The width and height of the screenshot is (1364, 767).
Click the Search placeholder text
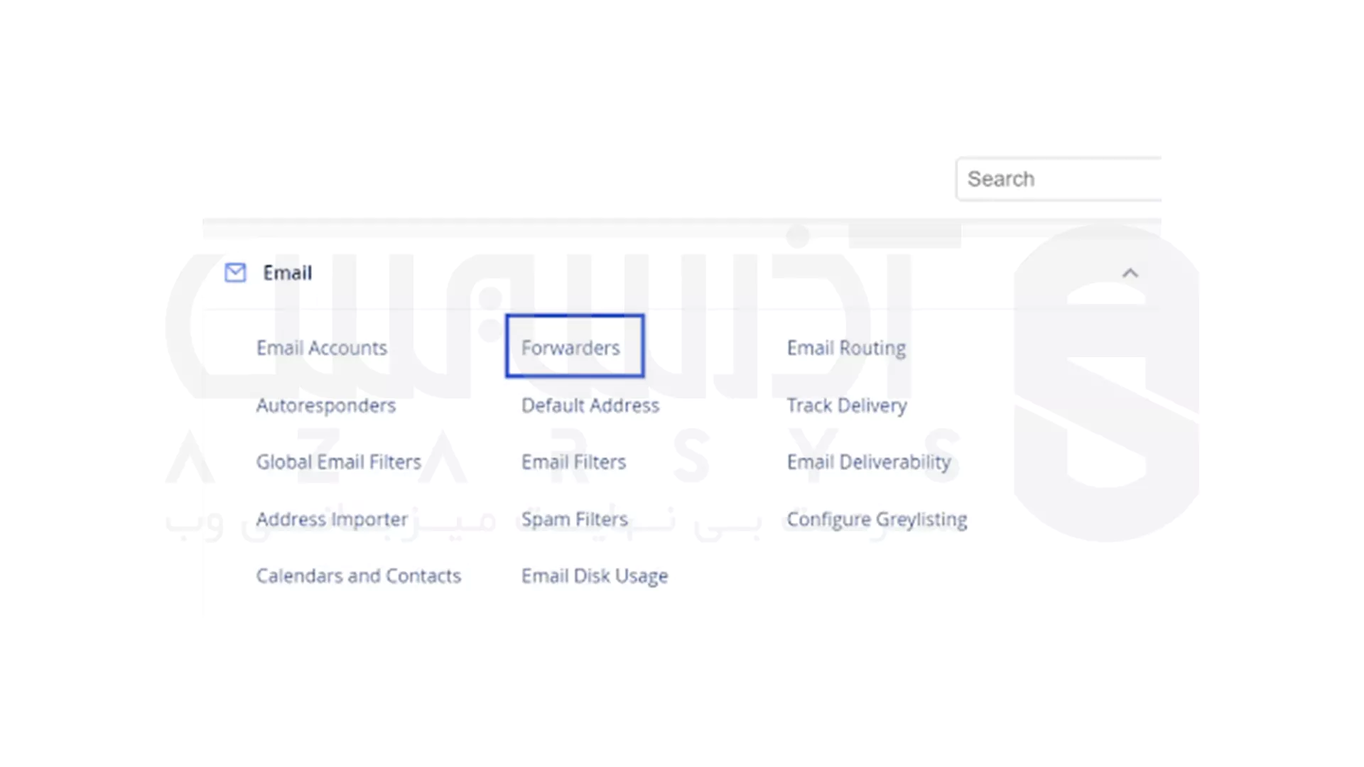pyautogui.click(x=1001, y=179)
